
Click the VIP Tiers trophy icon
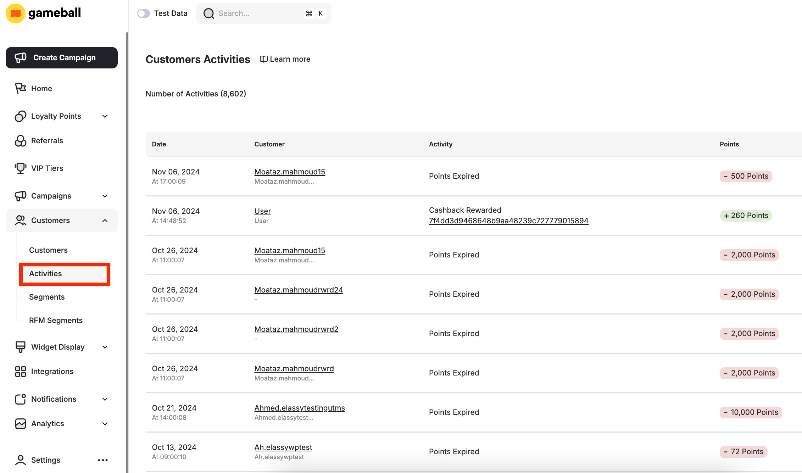point(21,168)
